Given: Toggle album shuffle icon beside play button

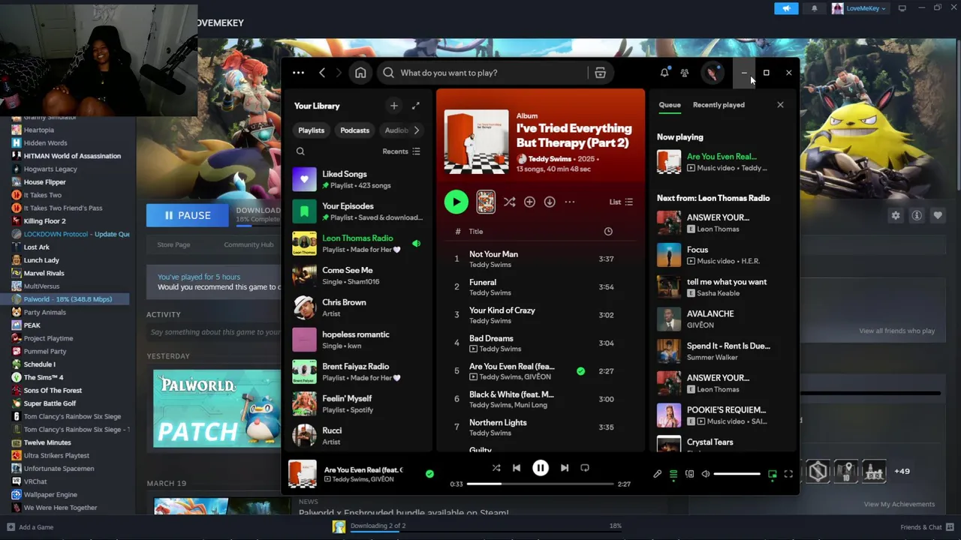Looking at the screenshot, I should 509,202.
